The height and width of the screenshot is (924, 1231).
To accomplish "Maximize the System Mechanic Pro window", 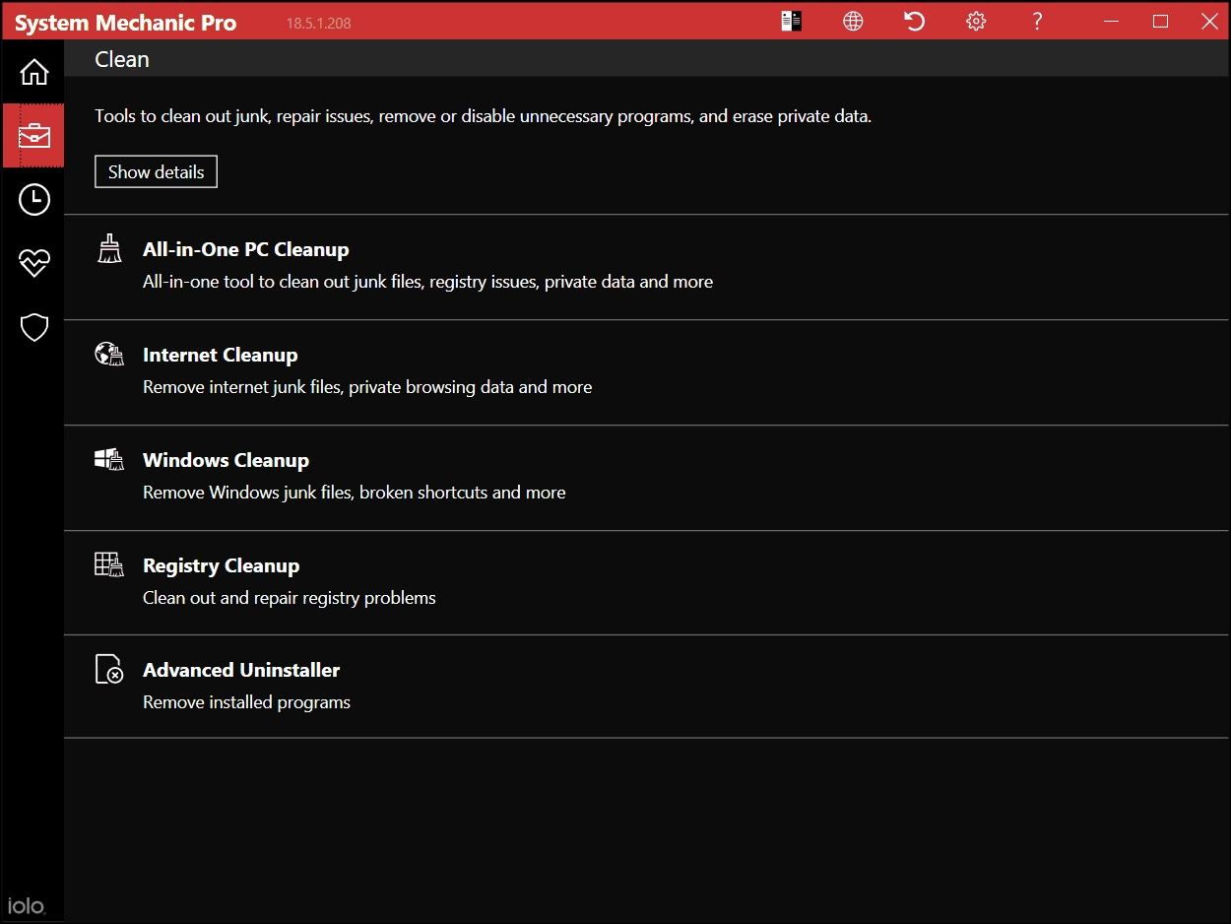I will tap(1161, 22).
